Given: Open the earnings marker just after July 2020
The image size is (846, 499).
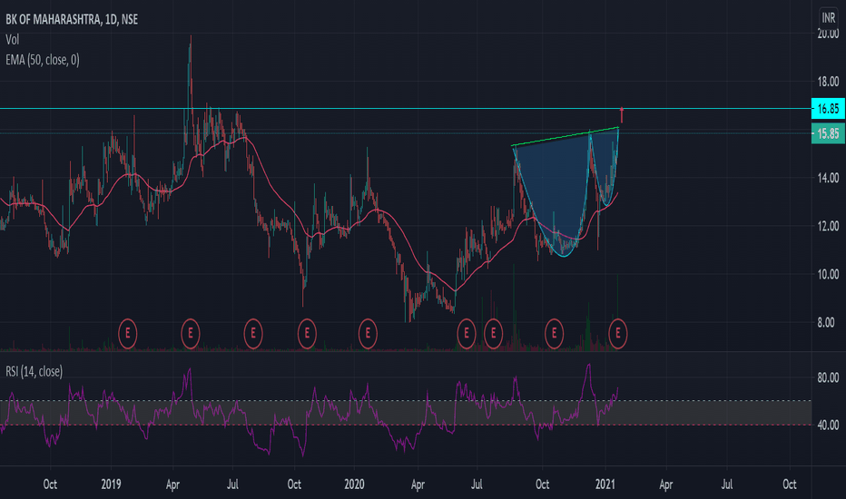Looking at the screenshot, I should click(x=493, y=334).
